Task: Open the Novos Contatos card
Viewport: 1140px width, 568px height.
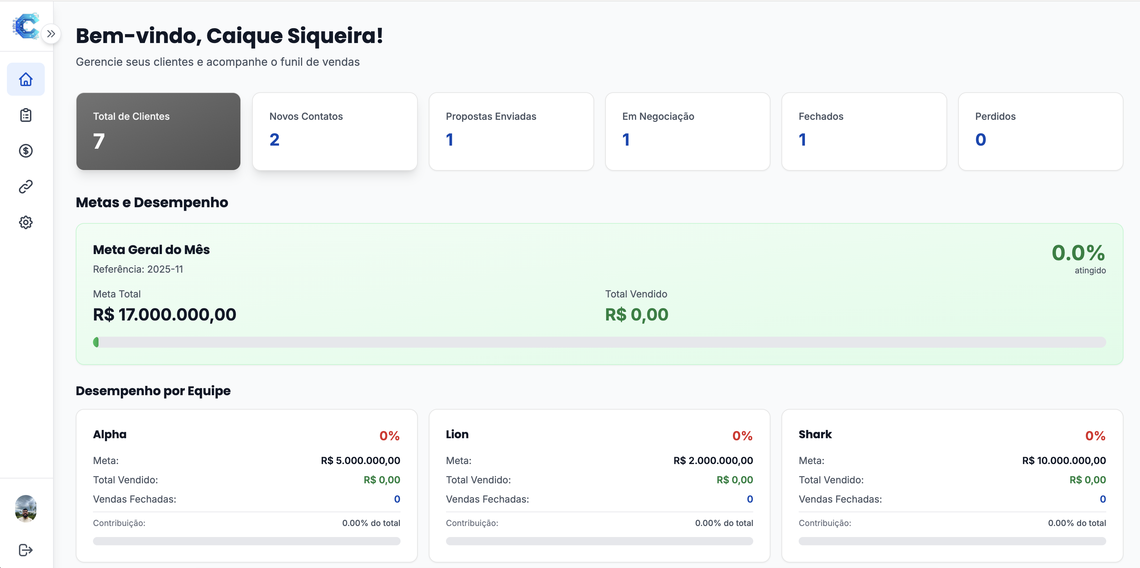Action: coord(334,132)
